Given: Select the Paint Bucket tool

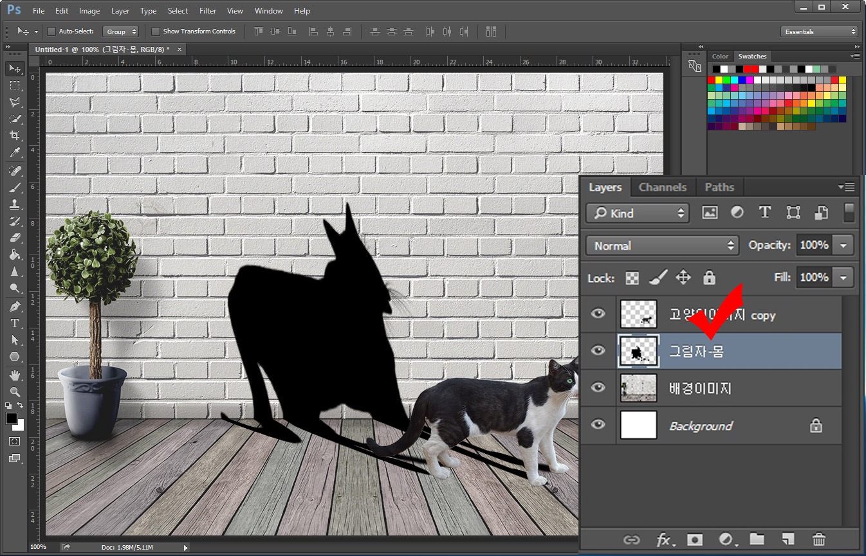Looking at the screenshot, I should [x=15, y=255].
